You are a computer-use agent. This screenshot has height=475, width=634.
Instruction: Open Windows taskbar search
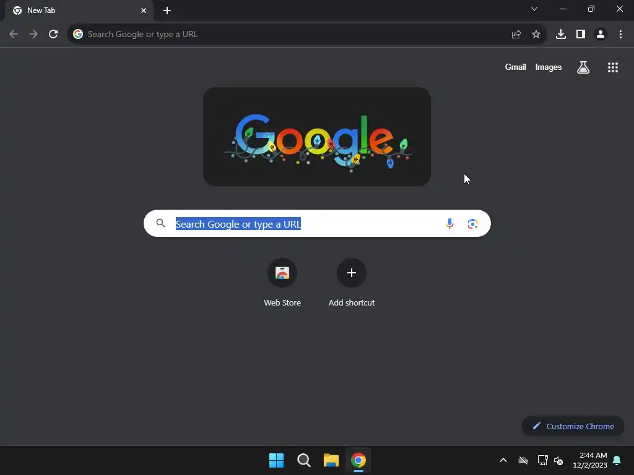(303, 460)
